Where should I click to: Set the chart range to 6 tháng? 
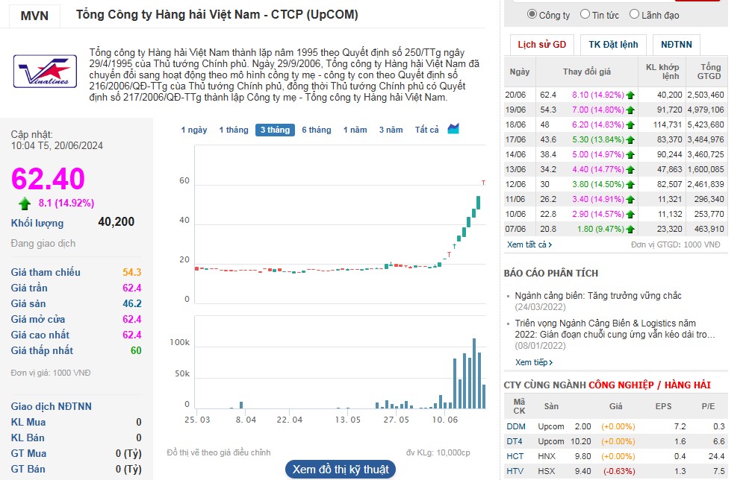coord(316,130)
